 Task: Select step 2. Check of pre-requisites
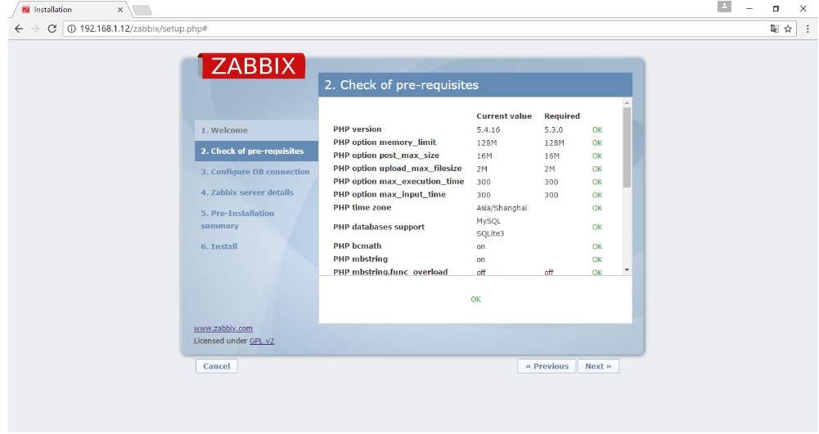pos(252,151)
